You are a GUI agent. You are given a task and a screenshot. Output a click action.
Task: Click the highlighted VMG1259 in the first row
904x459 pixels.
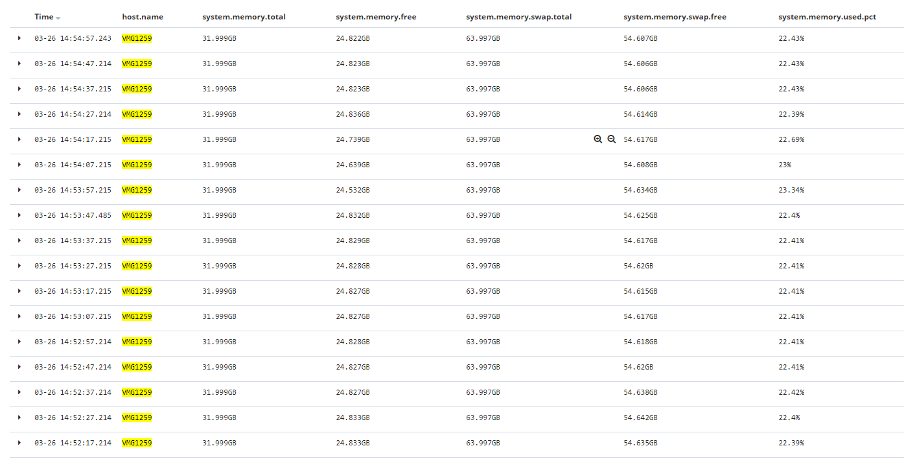137,38
